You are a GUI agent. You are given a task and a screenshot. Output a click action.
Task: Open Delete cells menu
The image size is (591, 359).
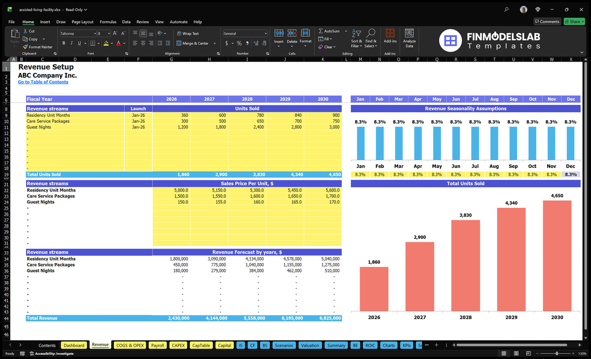[x=292, y=37]
